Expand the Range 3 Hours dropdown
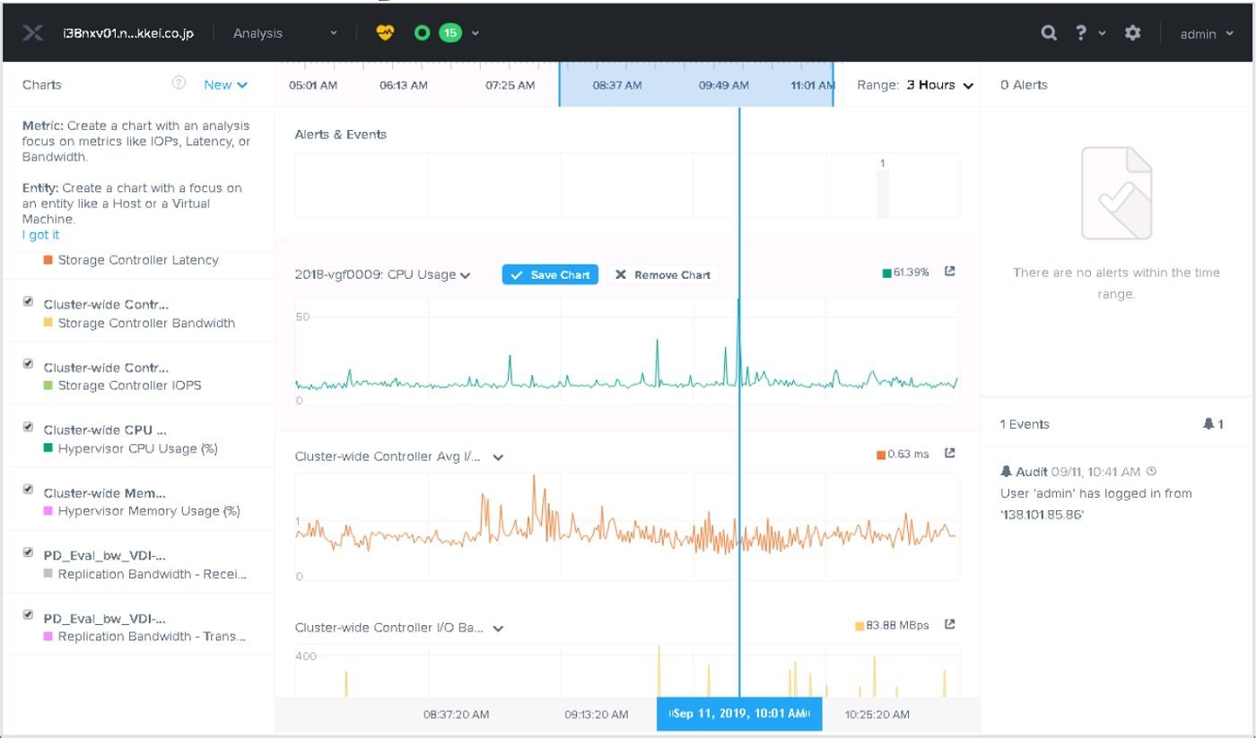Screen dimensions: 1256x739 point(915,85)
